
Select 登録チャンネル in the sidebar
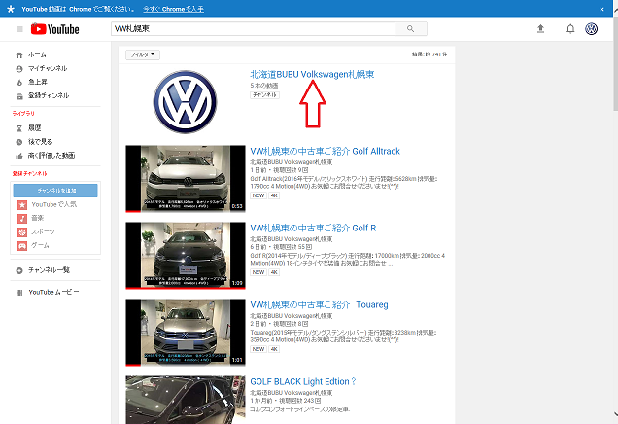click(x=48, y=95)
